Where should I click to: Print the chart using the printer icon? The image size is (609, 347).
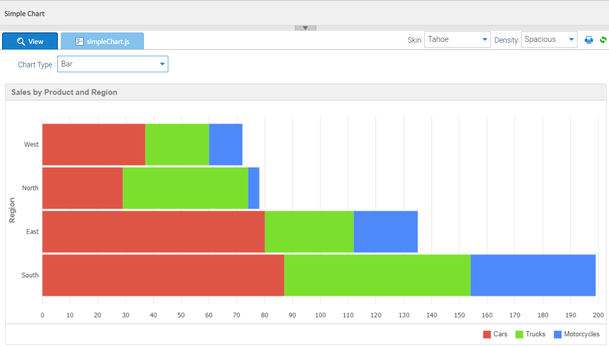(x=589, y=39)
